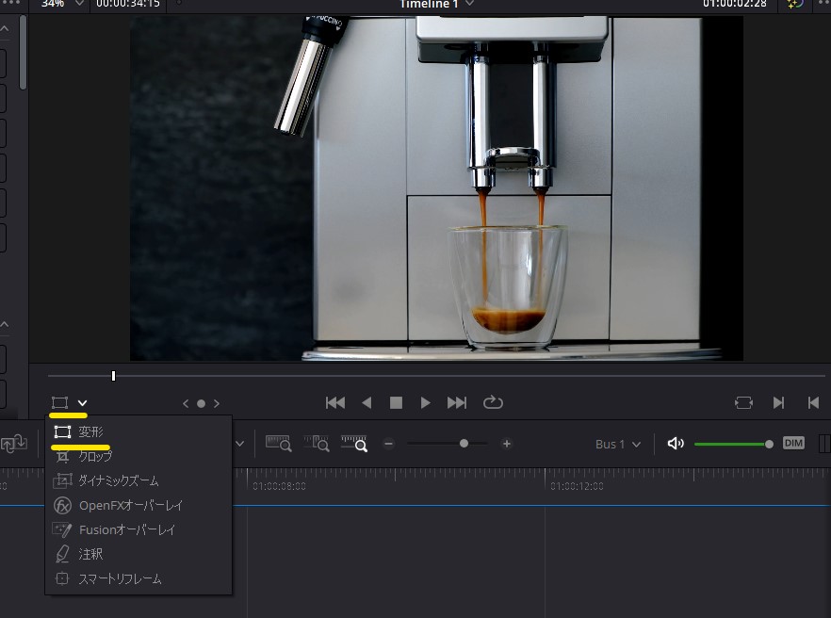The width and height of the screenshot is (831, 618).
Task: Select 変形 from the overlay menu
Action: click(91, 431)
